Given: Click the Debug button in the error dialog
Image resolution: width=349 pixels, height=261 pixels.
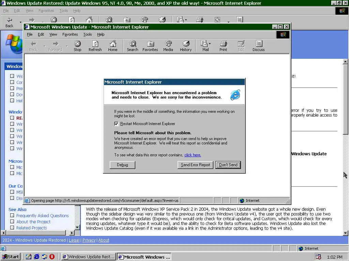Looking at the screenshot, I should (122, 165).
